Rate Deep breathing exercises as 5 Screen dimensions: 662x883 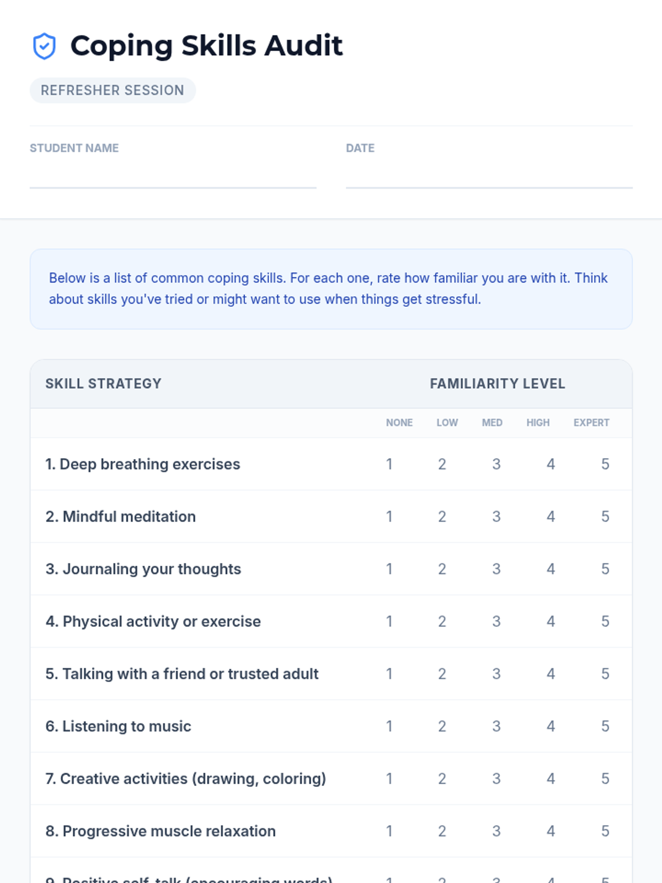[x=605, y=464]
